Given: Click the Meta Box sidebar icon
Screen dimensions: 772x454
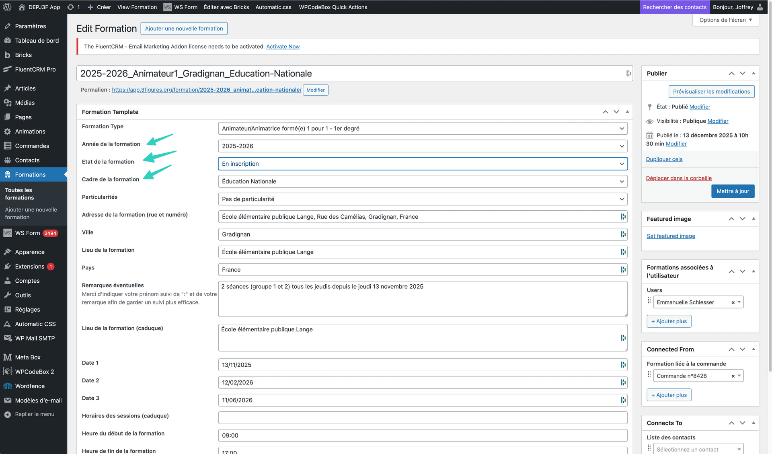Looking at the screenshot, I should tap(7, 357).
